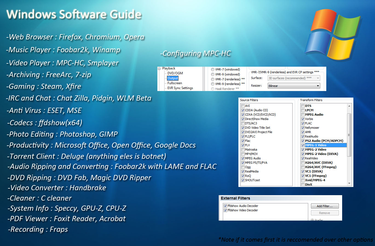Choose the VMR-7 (renderless) renderer
The image size is (375, 246).
[213, 79]
